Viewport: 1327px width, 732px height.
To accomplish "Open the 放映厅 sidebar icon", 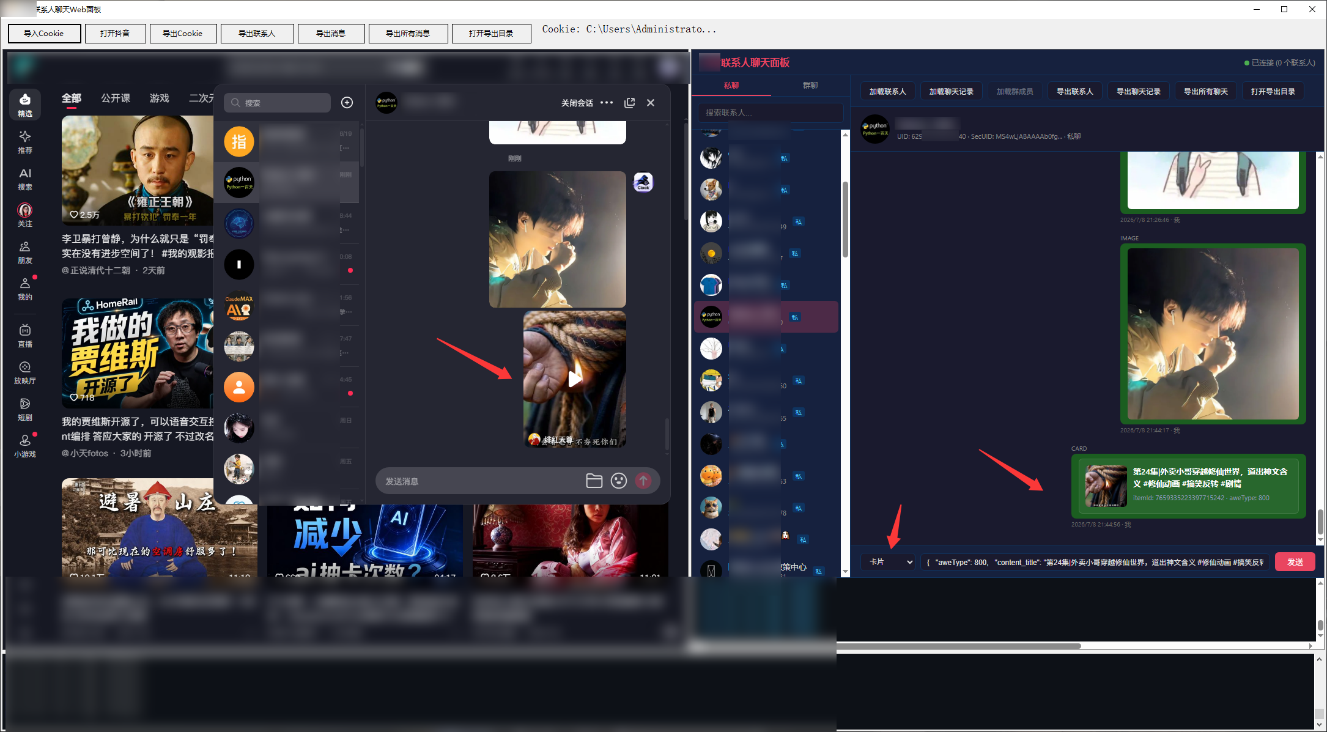I will click(x=25, y=372).
